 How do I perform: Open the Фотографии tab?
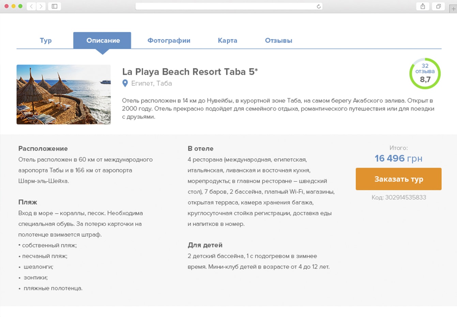(x=169, y=41)
